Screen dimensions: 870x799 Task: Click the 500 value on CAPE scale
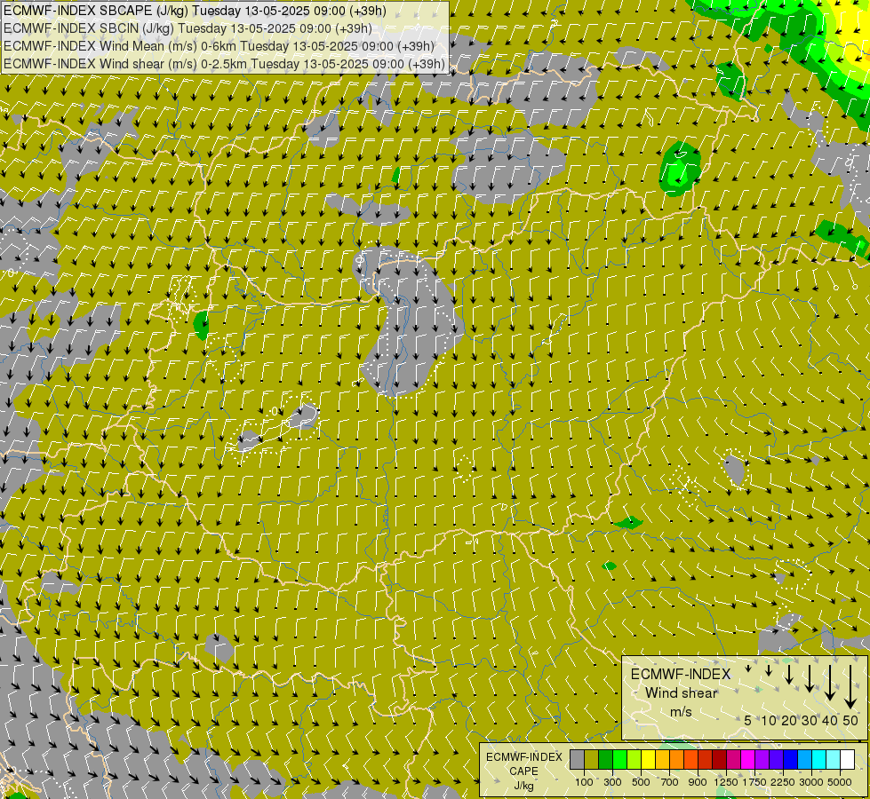(641, 782)
